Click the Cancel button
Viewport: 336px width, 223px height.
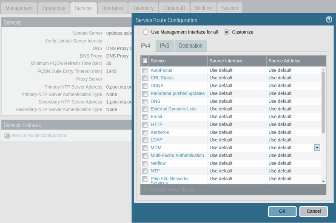[313, 211]
